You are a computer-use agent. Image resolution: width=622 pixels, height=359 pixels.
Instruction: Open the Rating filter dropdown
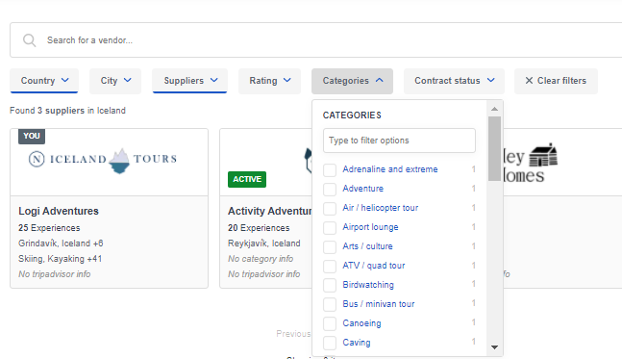[x=270, y=81]
